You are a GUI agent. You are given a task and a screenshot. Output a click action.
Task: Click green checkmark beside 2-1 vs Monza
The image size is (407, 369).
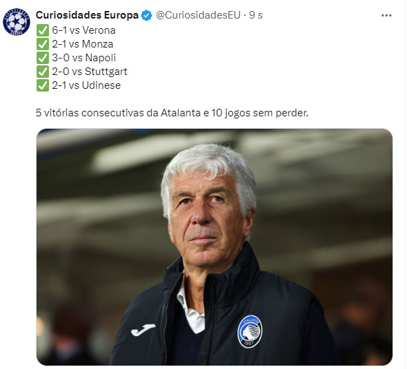tap(43, 44)
